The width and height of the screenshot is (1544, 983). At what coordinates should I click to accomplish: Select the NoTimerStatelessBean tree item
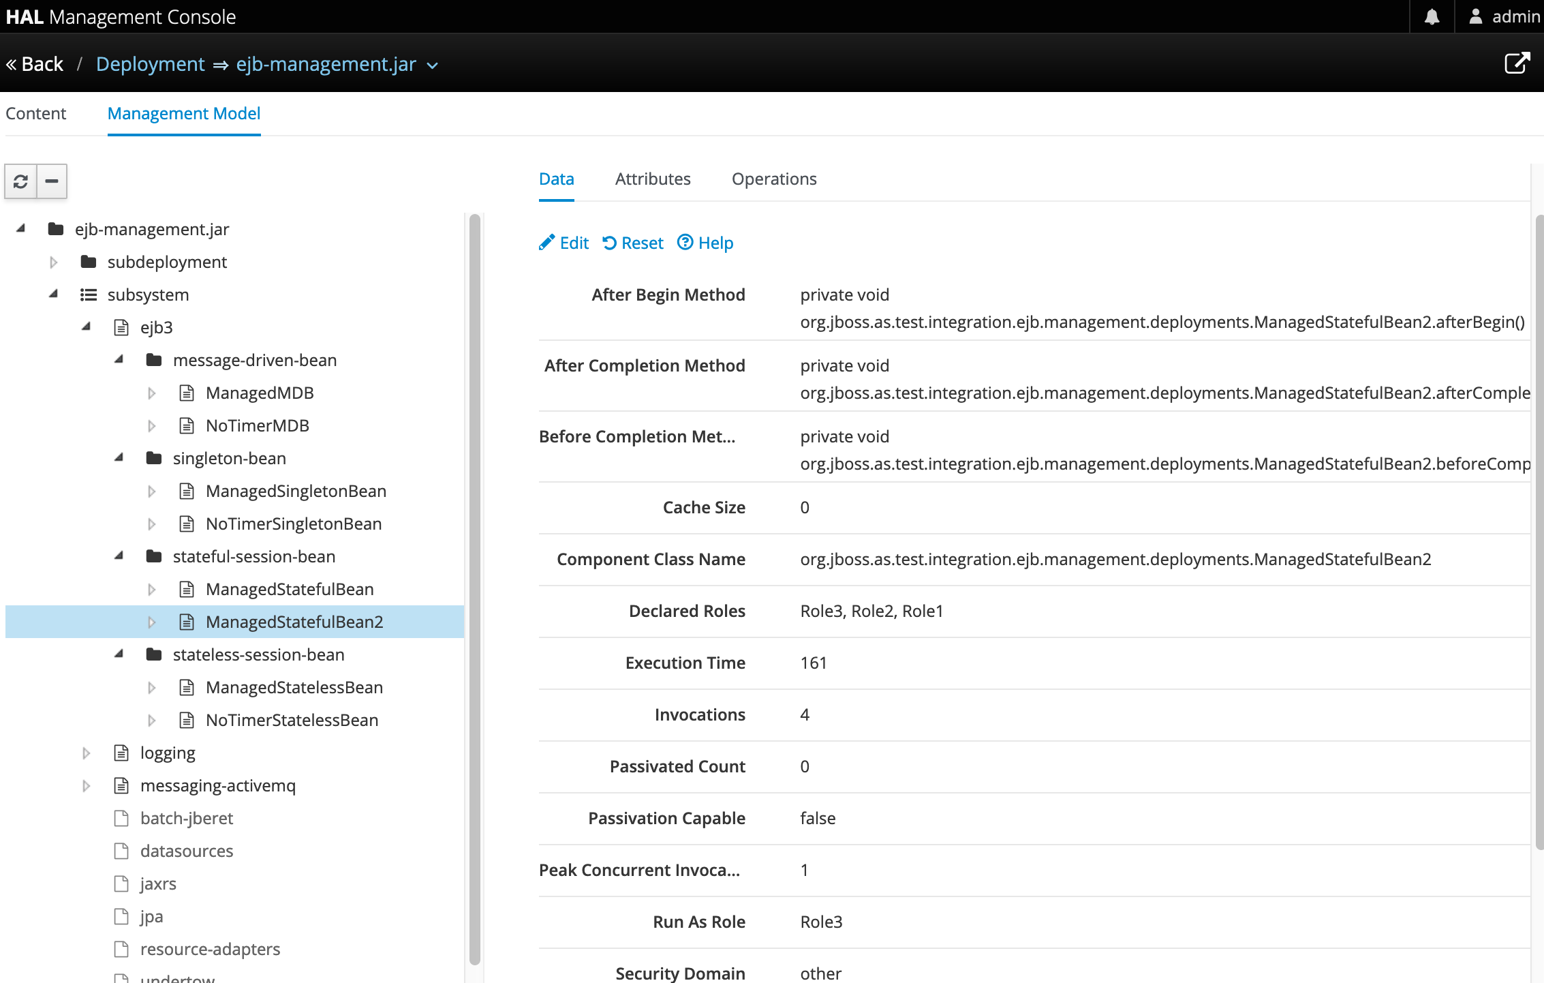[x=292, y=720]
